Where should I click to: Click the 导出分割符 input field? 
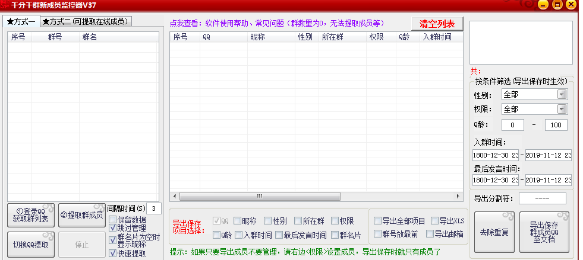tap(543, 198)
